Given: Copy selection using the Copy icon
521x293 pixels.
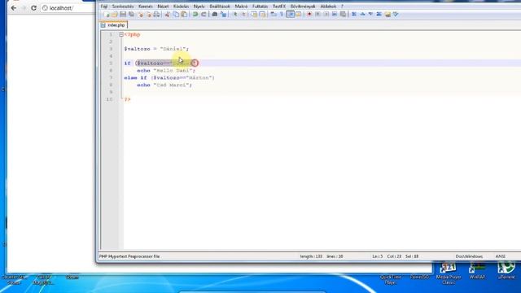Looking at the screenshot, I should click(x=176, y=15).
